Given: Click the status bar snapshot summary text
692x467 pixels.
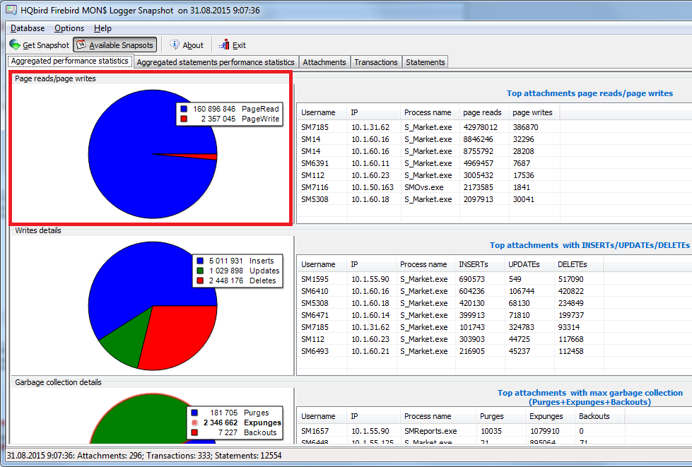Looking at the screenshot, I should click(144, 456).
